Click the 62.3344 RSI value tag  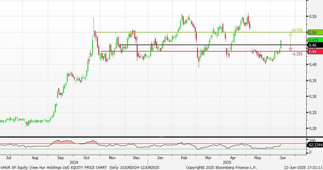[x=315, y=145]
